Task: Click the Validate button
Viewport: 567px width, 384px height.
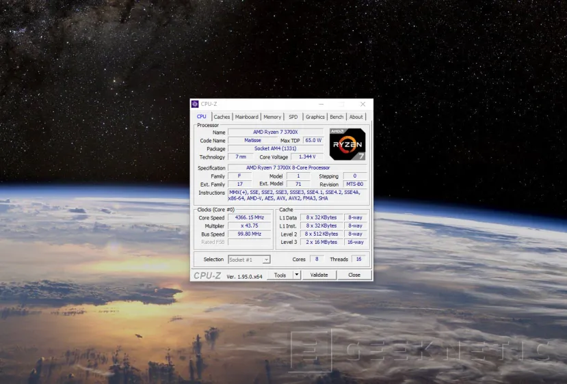Action: click(319, 275)
